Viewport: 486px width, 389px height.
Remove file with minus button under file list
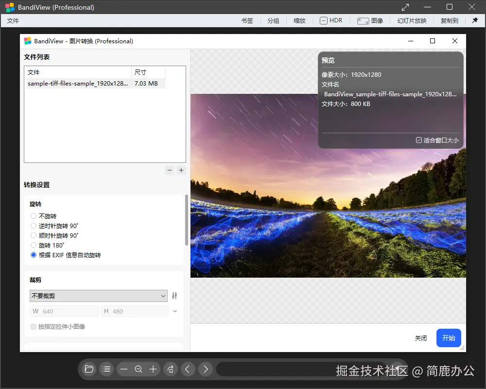tap(170, 170)
